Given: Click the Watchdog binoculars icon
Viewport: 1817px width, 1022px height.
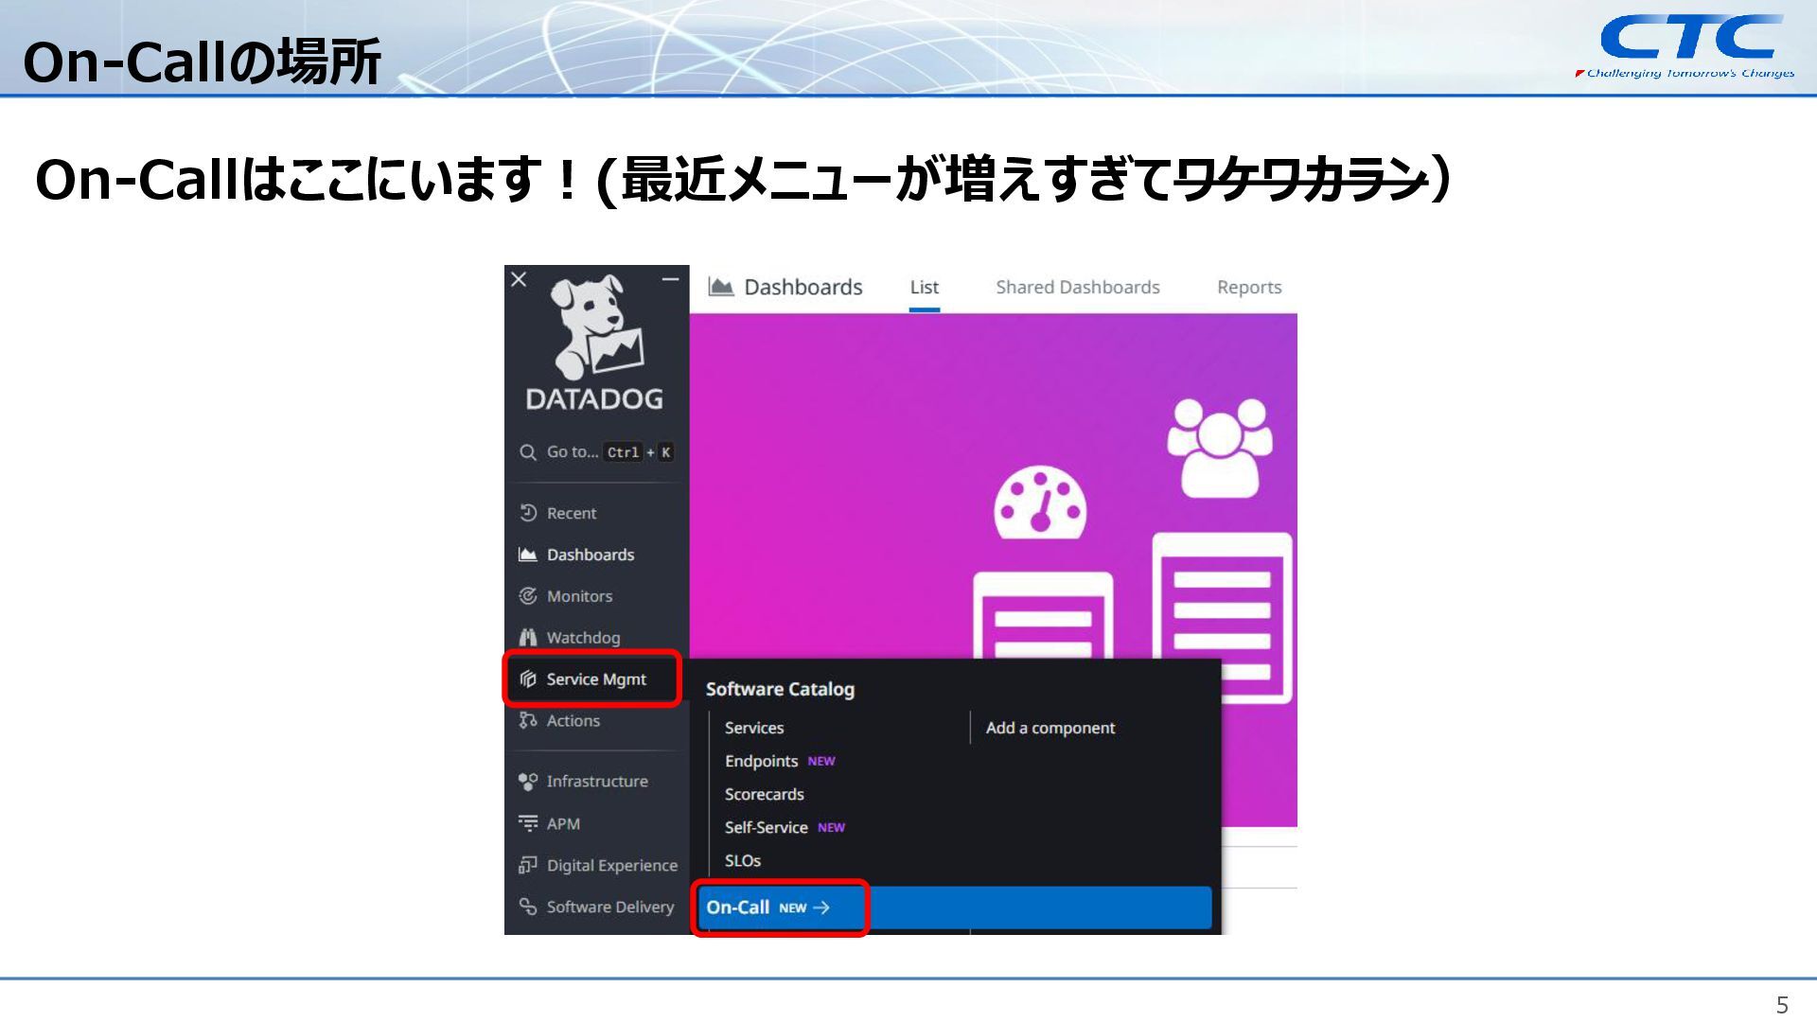Looking at the screenshot, I should tap(528, 638).
